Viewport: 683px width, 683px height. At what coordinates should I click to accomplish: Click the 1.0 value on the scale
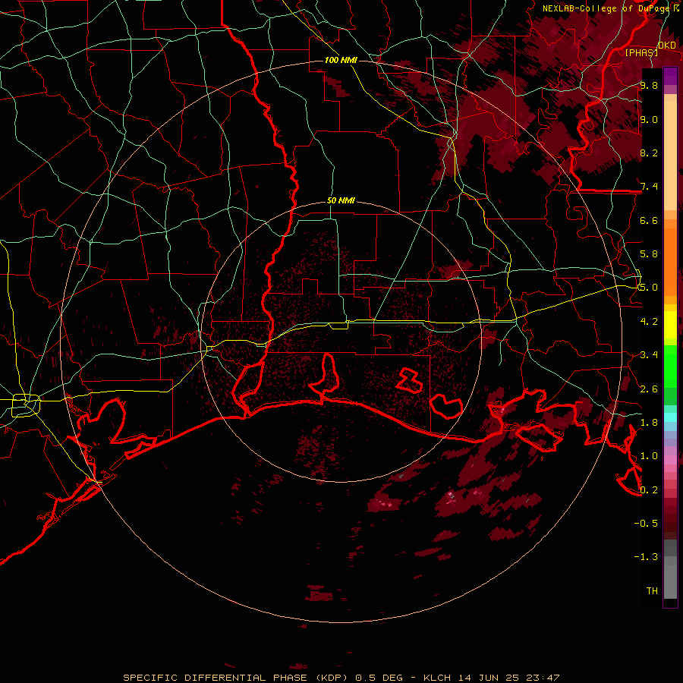click(x=649, y=456)
